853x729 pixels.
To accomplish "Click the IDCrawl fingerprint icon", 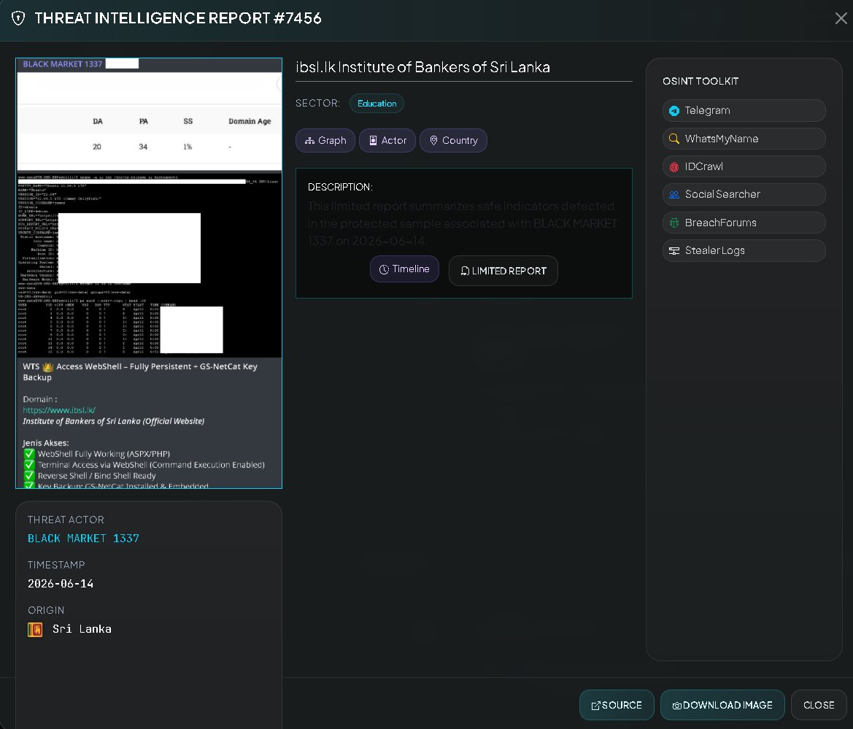I will pos(674,167).
